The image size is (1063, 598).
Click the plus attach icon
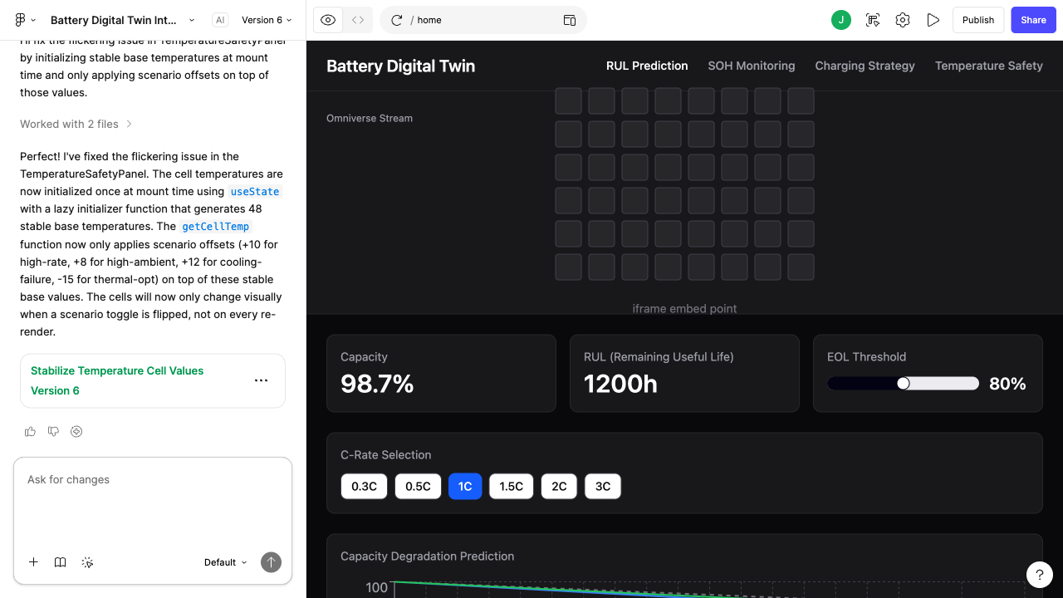[33, 562]
